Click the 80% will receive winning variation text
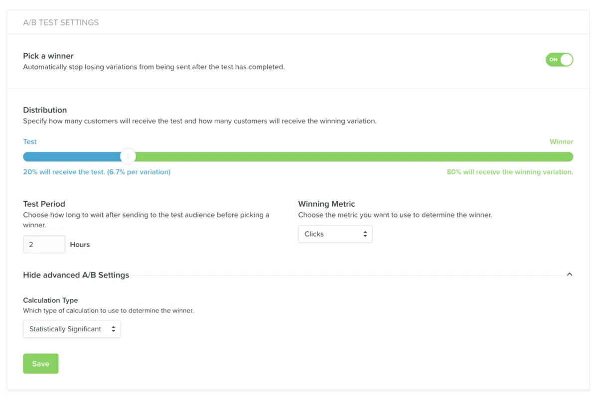This screenshot has height=400, width=598. [x=510, y=172]
